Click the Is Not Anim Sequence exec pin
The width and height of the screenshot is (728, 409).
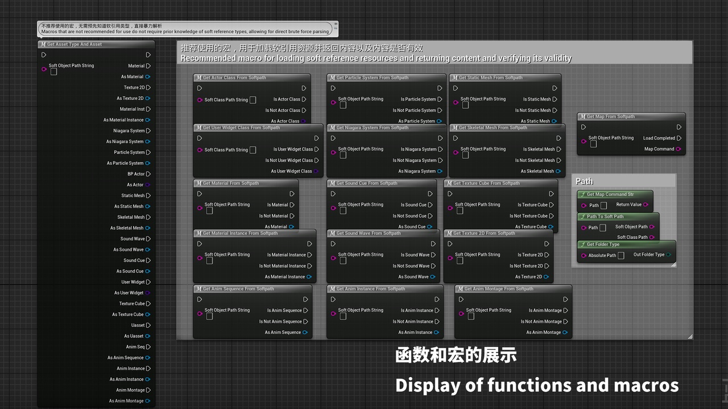click(x=305, y=322)
